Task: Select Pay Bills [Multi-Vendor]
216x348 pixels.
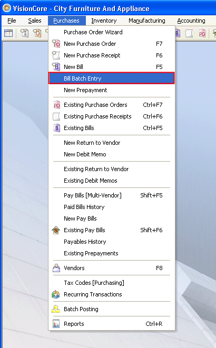Action: click(112, 195)
